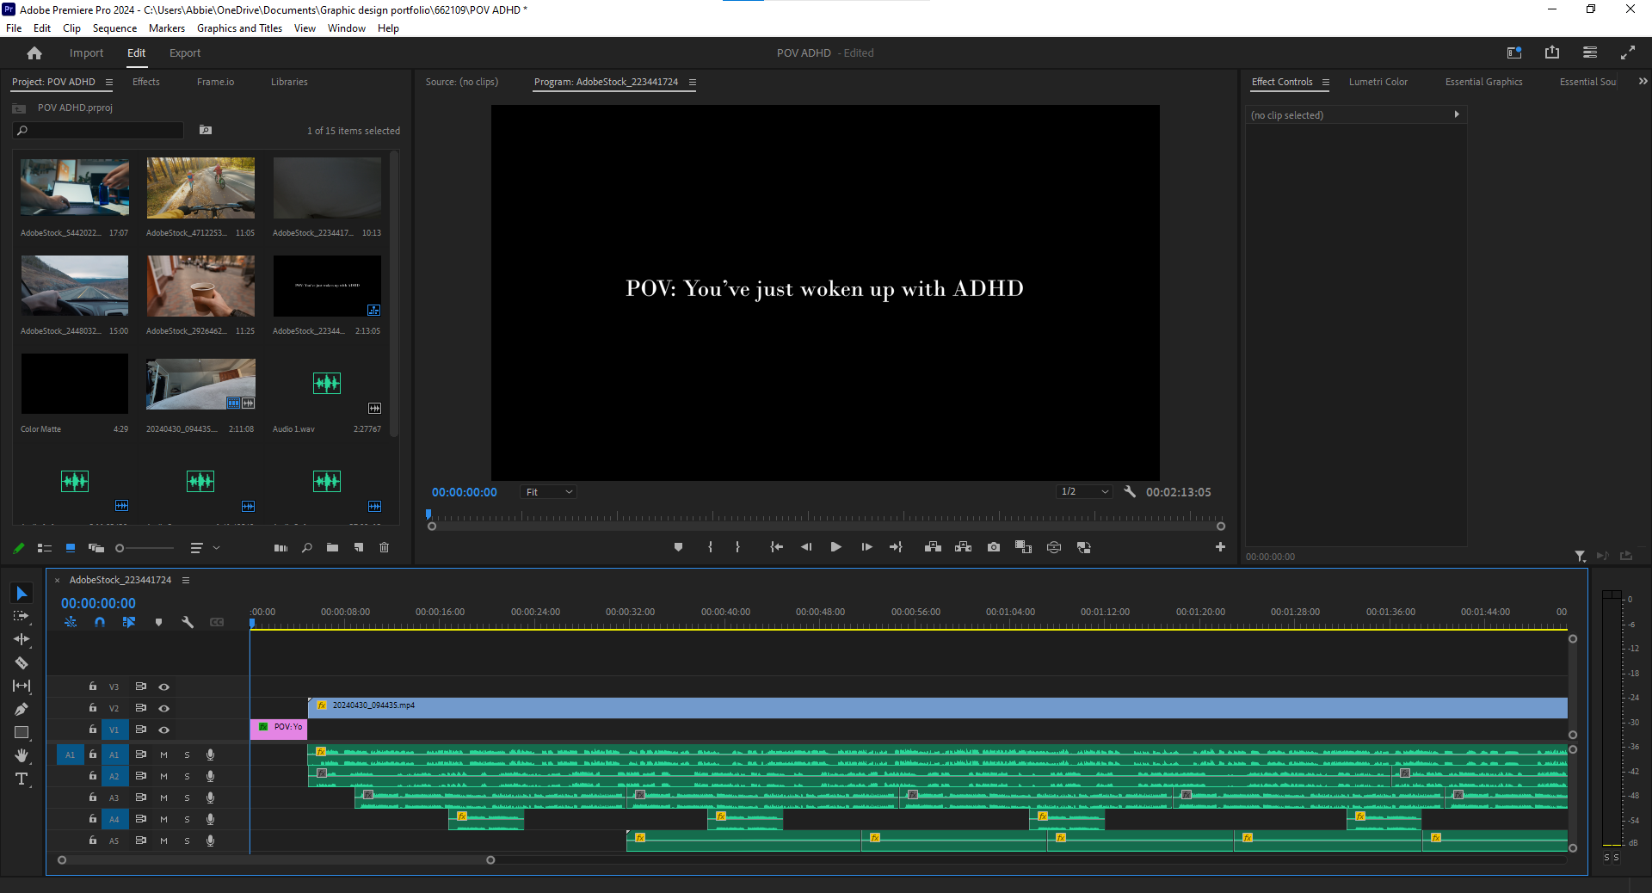Open the Sequence menu
The width and height of the screenshot is (1652, 893).
pyautogui.click(x=114, y=28)
